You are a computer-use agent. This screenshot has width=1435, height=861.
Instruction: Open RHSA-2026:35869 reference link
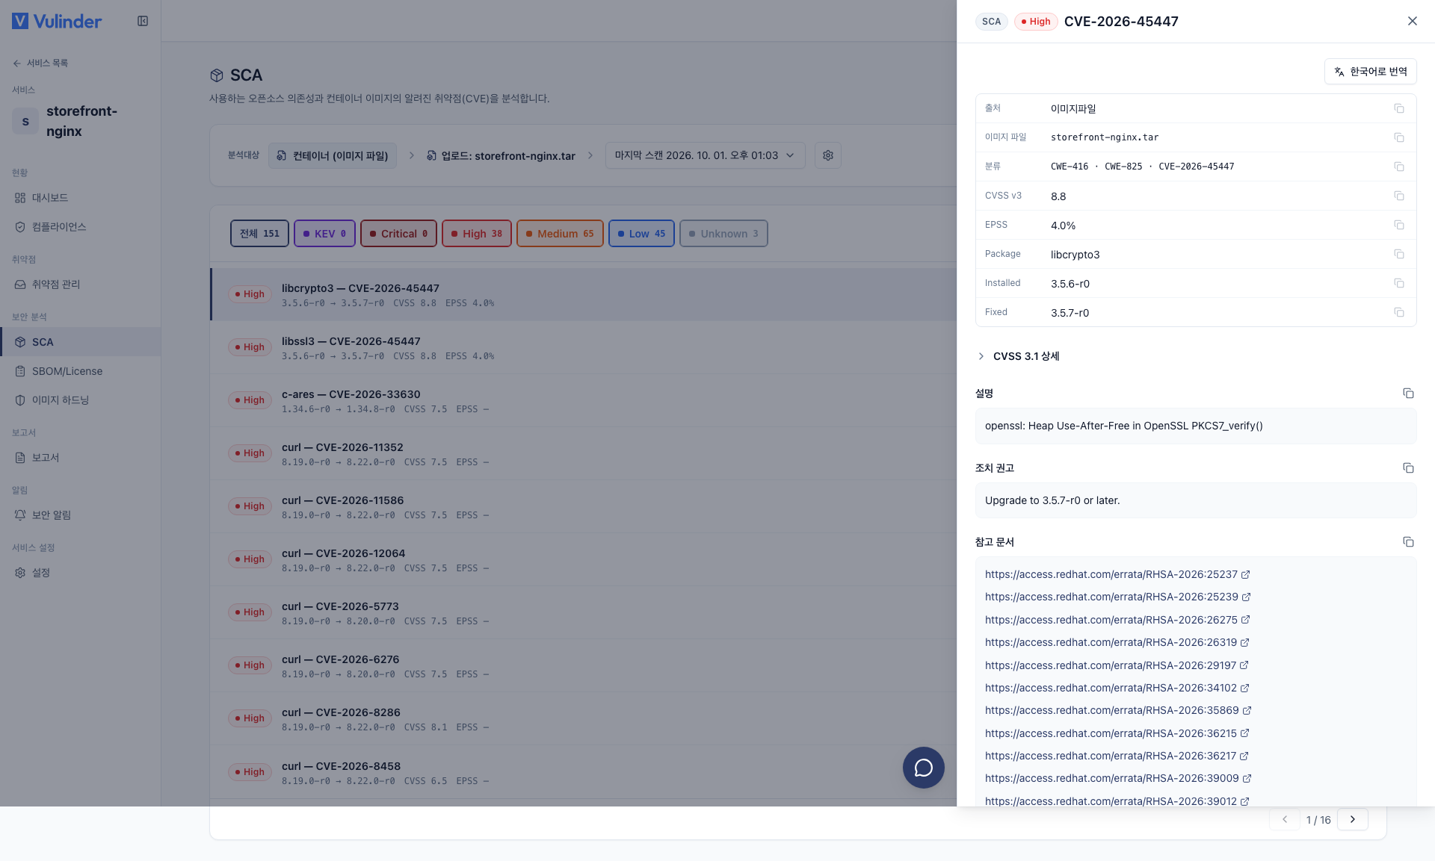pyautogui.click(x=1118, y=710)
